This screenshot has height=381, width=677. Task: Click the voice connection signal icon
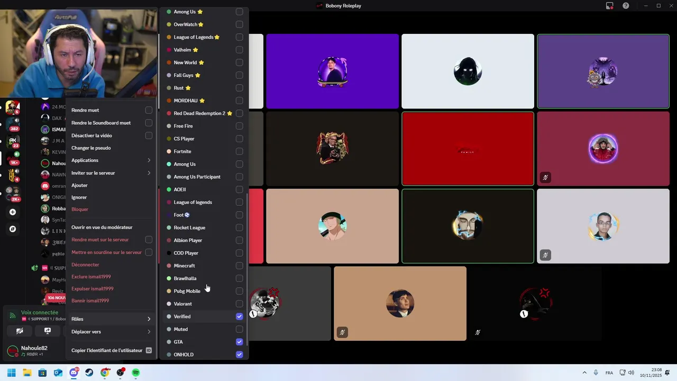point(12,315)
